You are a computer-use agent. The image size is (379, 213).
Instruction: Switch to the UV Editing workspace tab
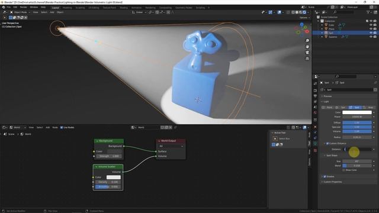94,8
